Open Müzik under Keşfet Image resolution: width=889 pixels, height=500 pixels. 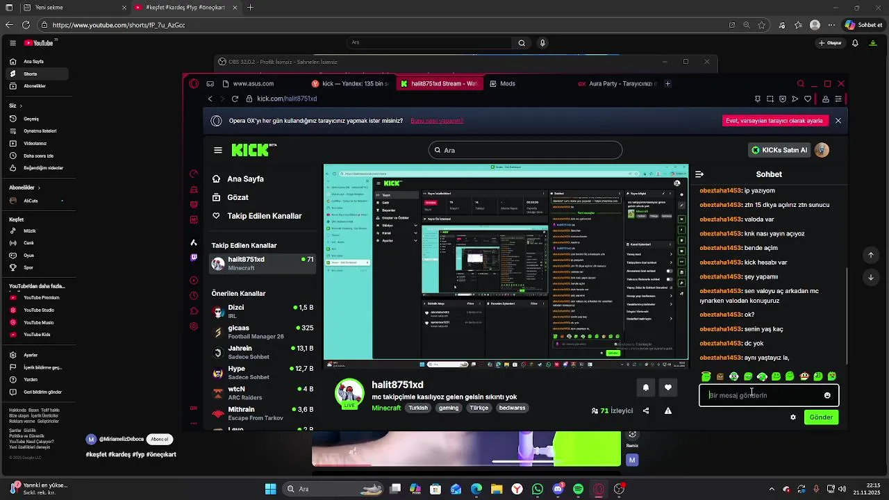(x=38, y=231)
